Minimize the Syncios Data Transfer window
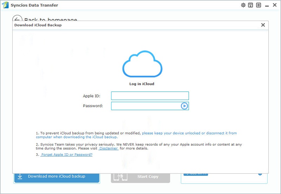Image resolution: width=281 pixels, height=194 pixels. [x=267, y=6]
